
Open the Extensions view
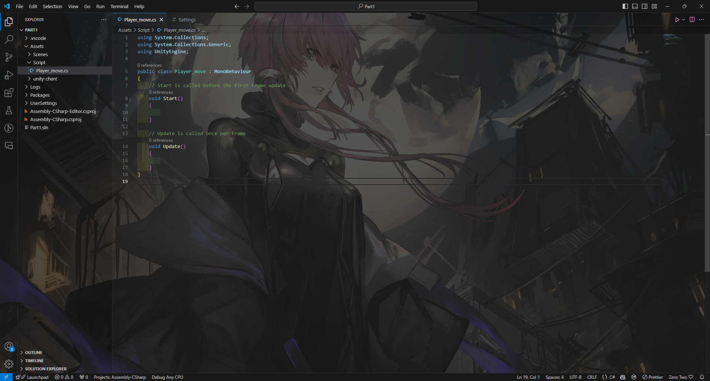(9, 93)
